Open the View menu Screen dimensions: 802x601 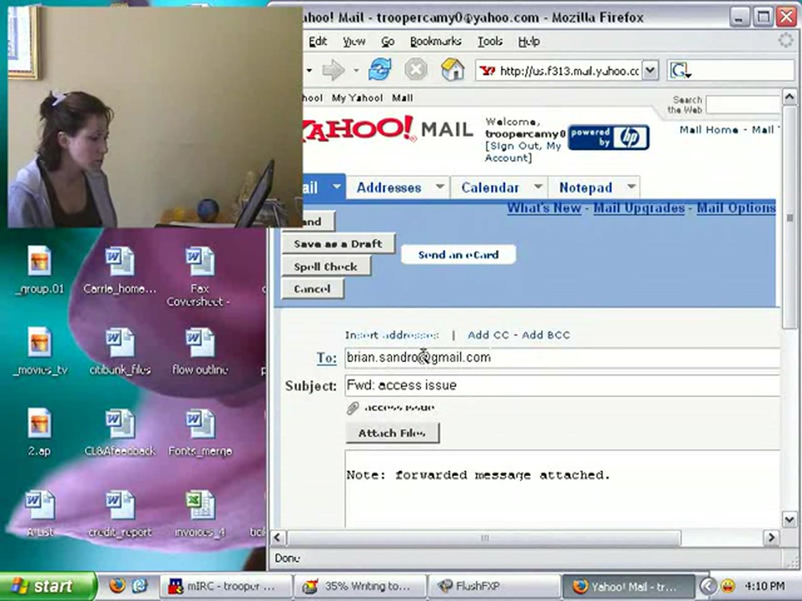point(354,41)
